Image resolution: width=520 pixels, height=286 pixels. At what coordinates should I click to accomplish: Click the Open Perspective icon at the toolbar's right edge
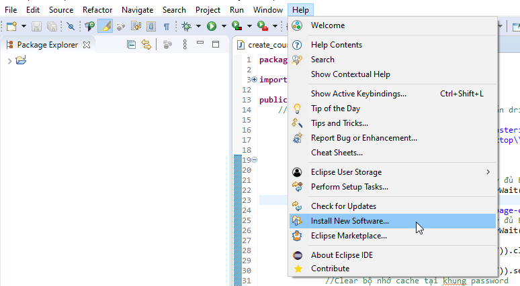point(516,26)
